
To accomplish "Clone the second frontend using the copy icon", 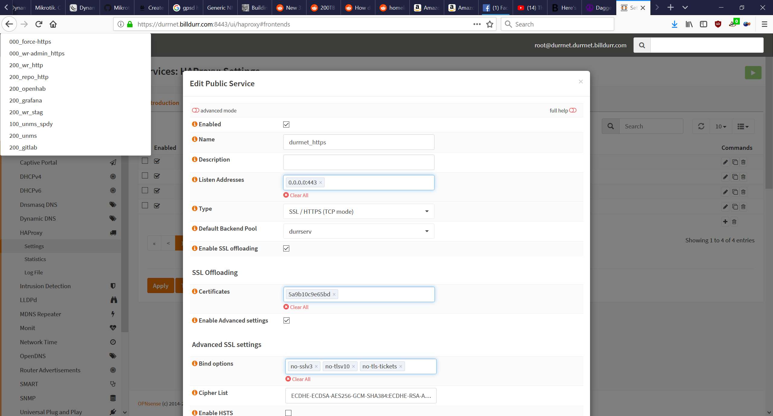I will (x=735, y=177).
